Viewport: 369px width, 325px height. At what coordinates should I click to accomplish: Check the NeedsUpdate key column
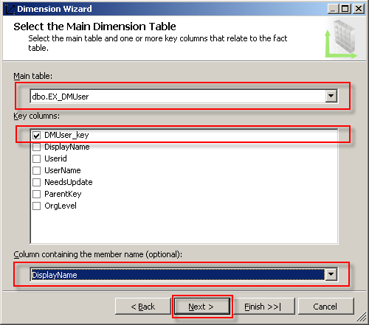pyautogui.click(x=36, y=182)
